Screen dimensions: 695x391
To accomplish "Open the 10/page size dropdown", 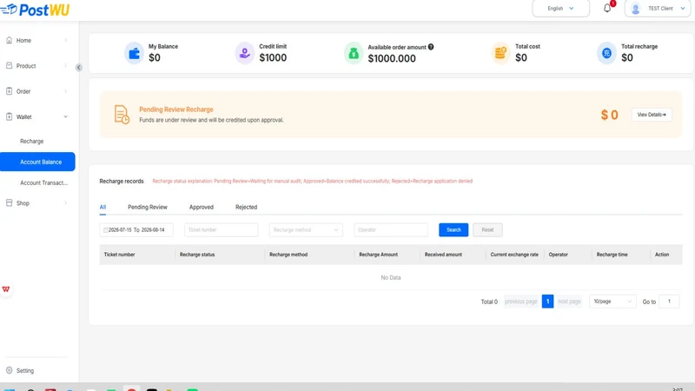I will tap(612, 302).
